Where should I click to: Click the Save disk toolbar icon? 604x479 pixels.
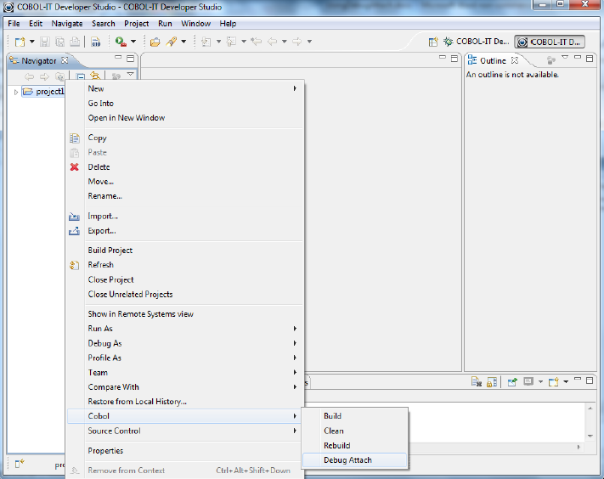tap(45, 42)
